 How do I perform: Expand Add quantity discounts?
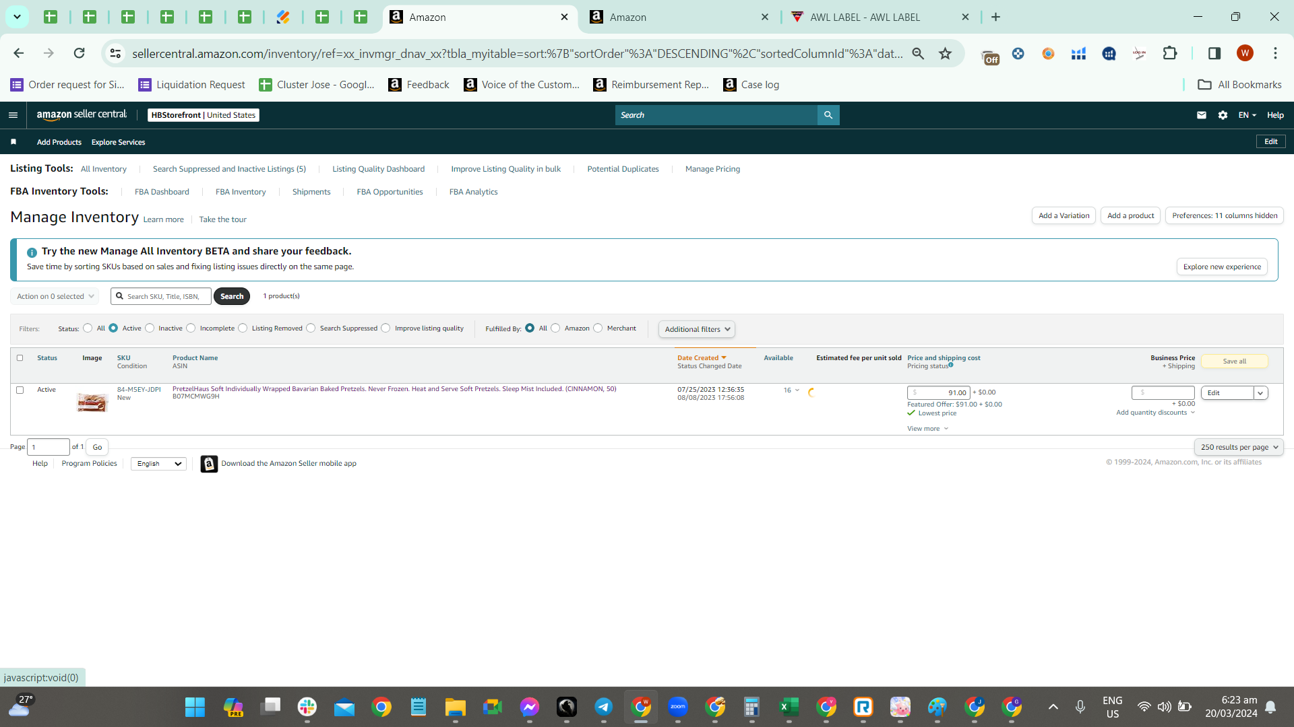coord(1155,413)
